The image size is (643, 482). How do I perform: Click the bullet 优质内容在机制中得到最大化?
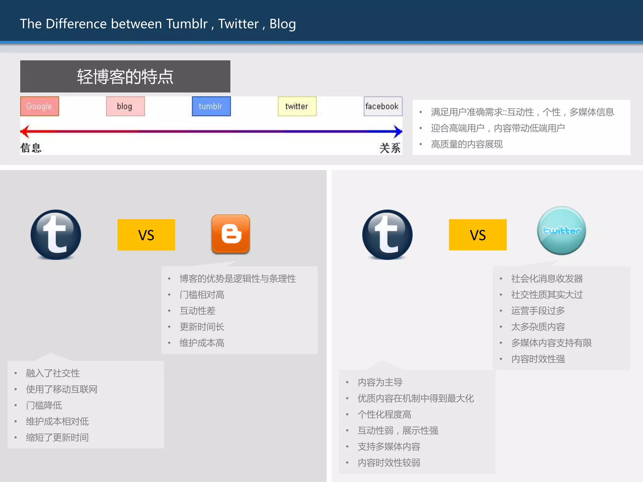coord(416,398)
